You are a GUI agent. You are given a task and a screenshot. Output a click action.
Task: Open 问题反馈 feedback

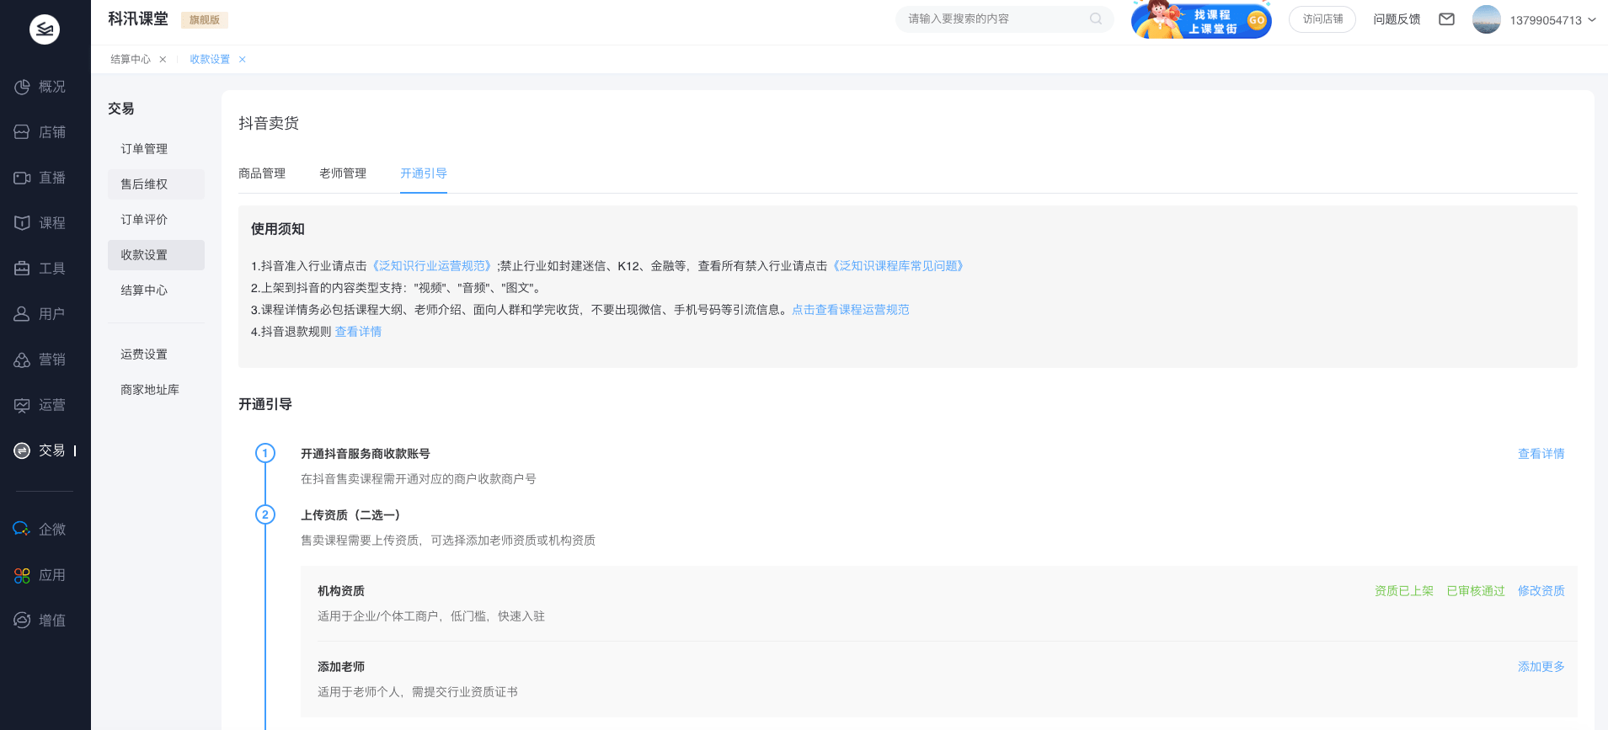(1397, 19)
